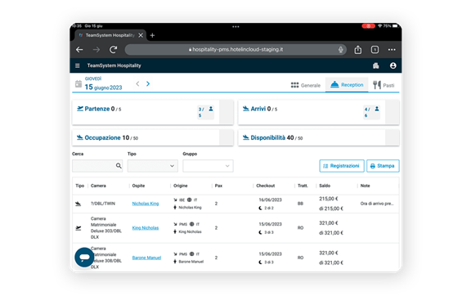The width and height of the screenshot is (471, 296).
Task: Sort by the Ospite column header
Action: tap(138, 186)
